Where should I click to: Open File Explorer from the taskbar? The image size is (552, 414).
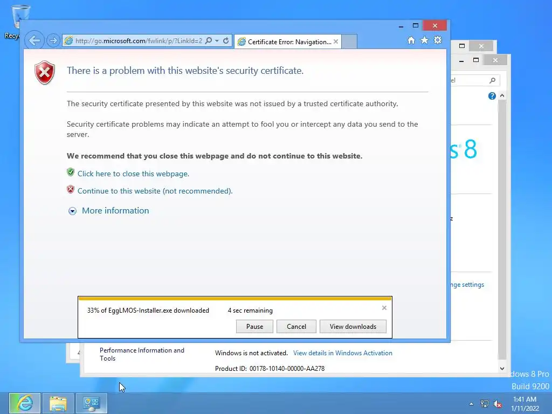(58, 403)
